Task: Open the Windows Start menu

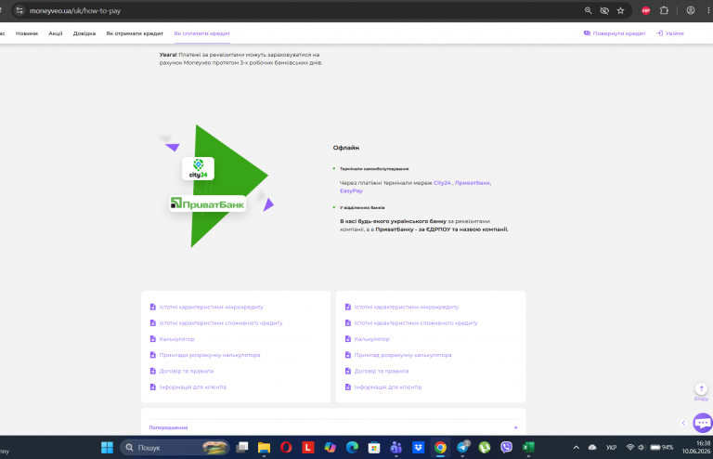Action: pos(108,448)
